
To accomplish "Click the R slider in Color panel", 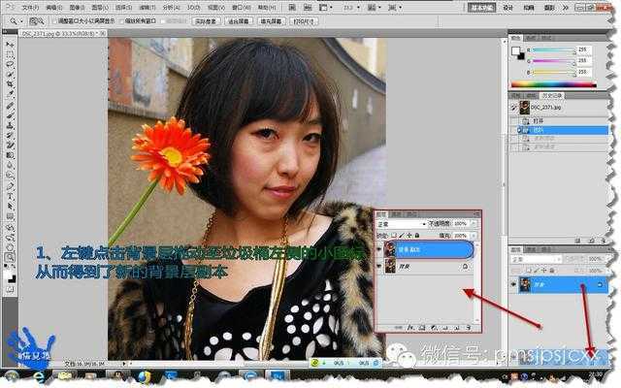I will (x=553, y=50).
